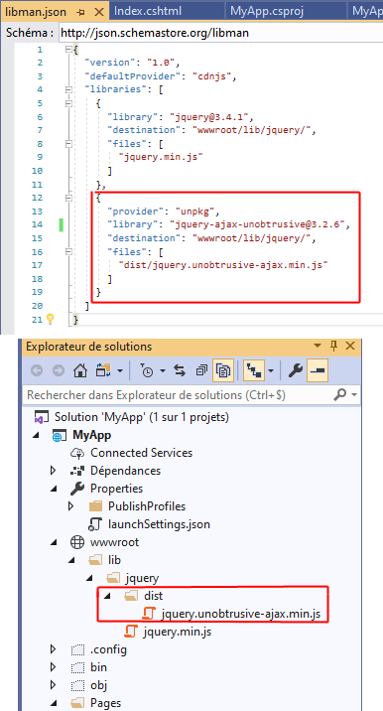Expand the .config folder
Viewport: 383px width, 711px height.
click(54, 649)
